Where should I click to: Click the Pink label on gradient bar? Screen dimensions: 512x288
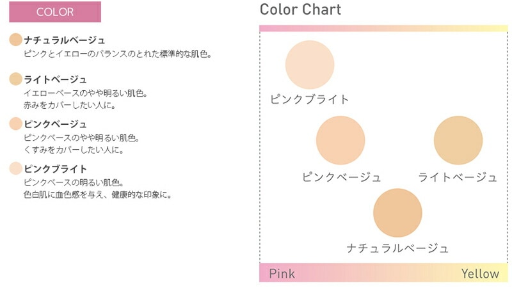tap(282, 274)
